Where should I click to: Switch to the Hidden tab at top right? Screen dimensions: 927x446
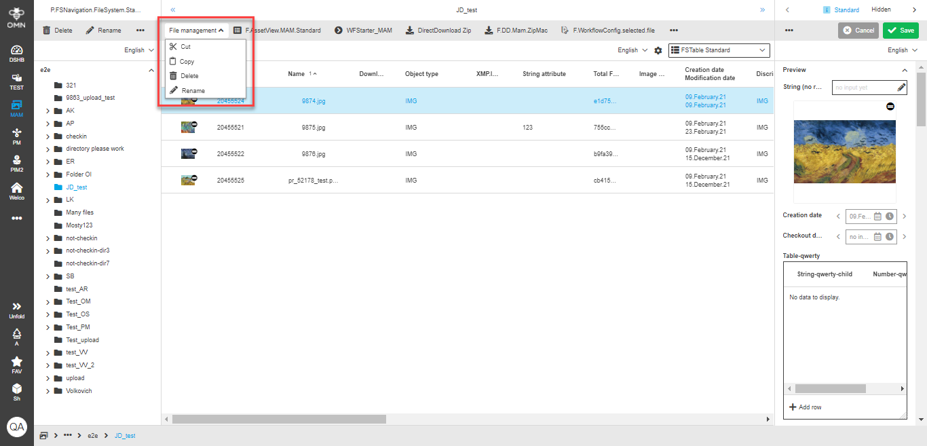pos(880,10)
